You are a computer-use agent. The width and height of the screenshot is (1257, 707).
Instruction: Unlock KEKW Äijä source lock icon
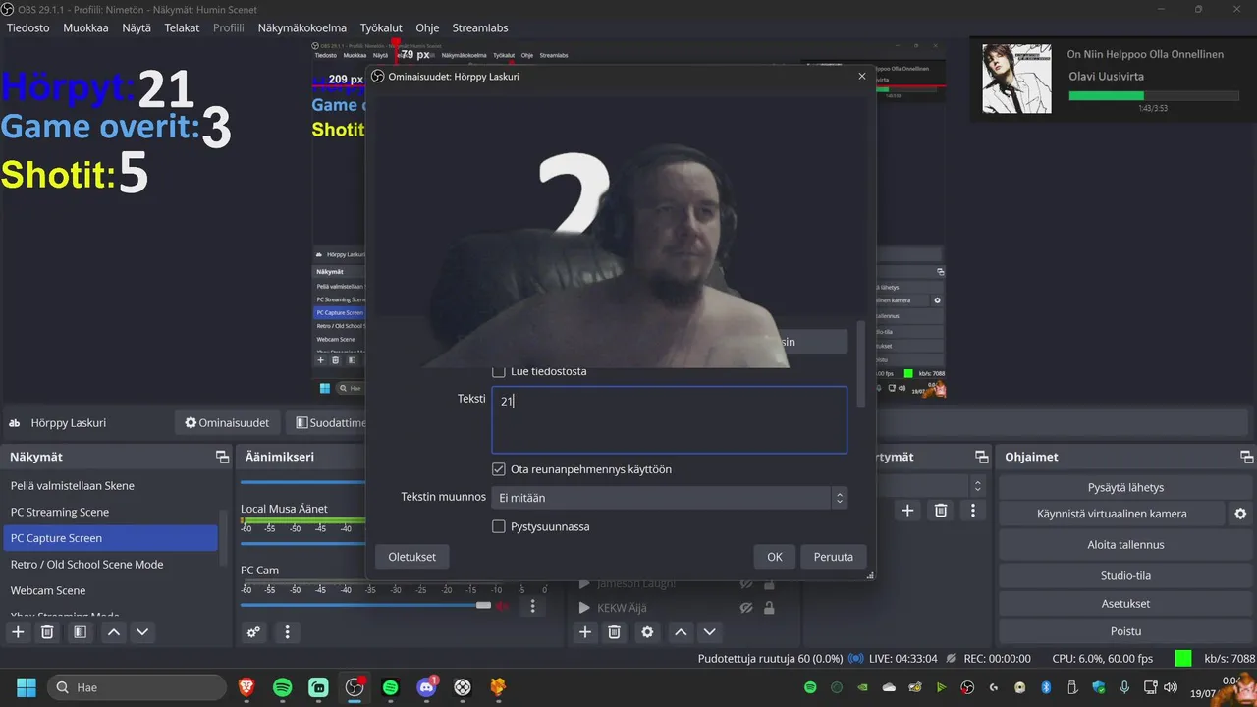[769, 608]
